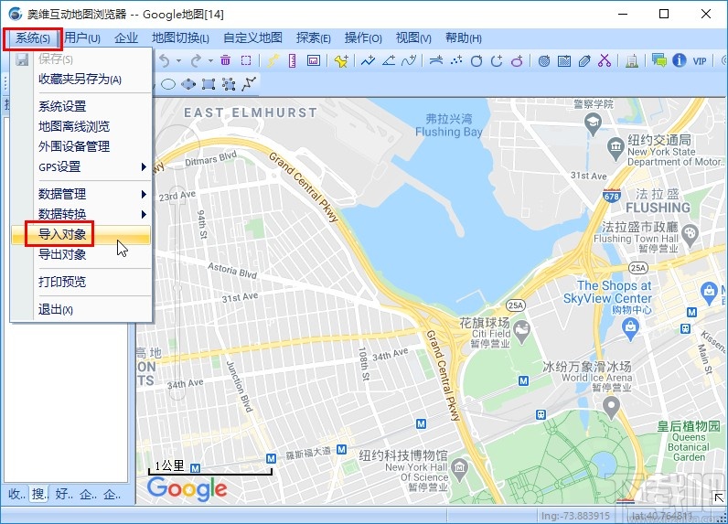The image size is (728, 524).
Task: Click the map zoom slider handle
Action: pyautogui.click(x=177, y=288)
